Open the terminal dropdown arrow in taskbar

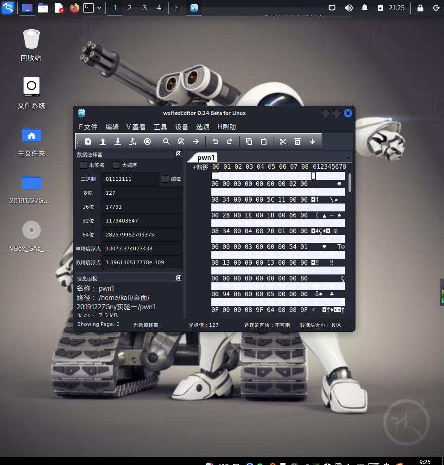tap(99, 8)
